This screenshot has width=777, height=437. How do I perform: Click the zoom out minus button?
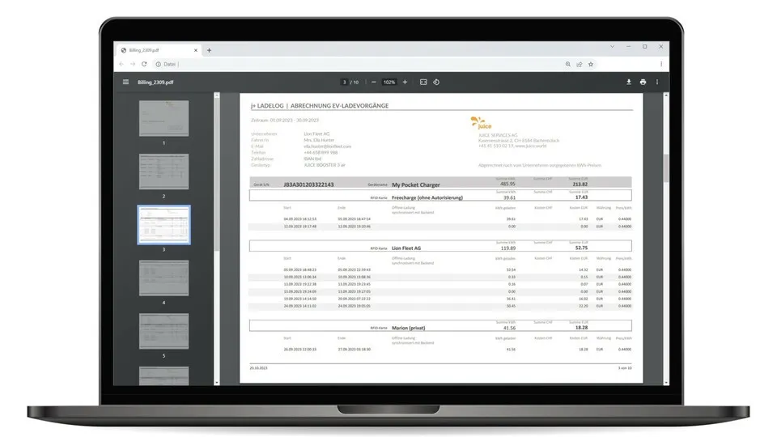[374, 83]
